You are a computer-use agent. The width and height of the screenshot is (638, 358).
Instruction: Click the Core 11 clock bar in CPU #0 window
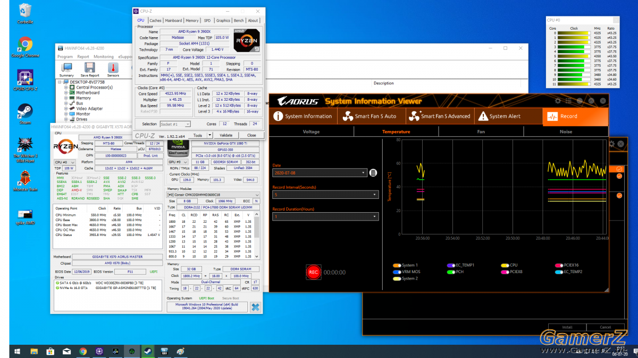(x=574, y=84)
